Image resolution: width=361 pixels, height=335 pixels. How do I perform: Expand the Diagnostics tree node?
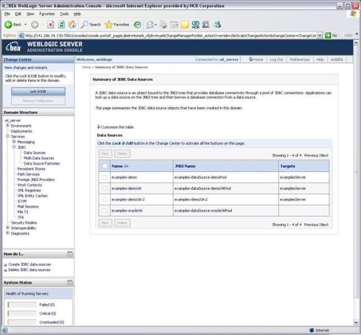[x=8, y=233]
